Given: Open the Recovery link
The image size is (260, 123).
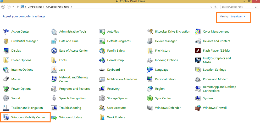Looking at the screenshot, I should point(113,89).
